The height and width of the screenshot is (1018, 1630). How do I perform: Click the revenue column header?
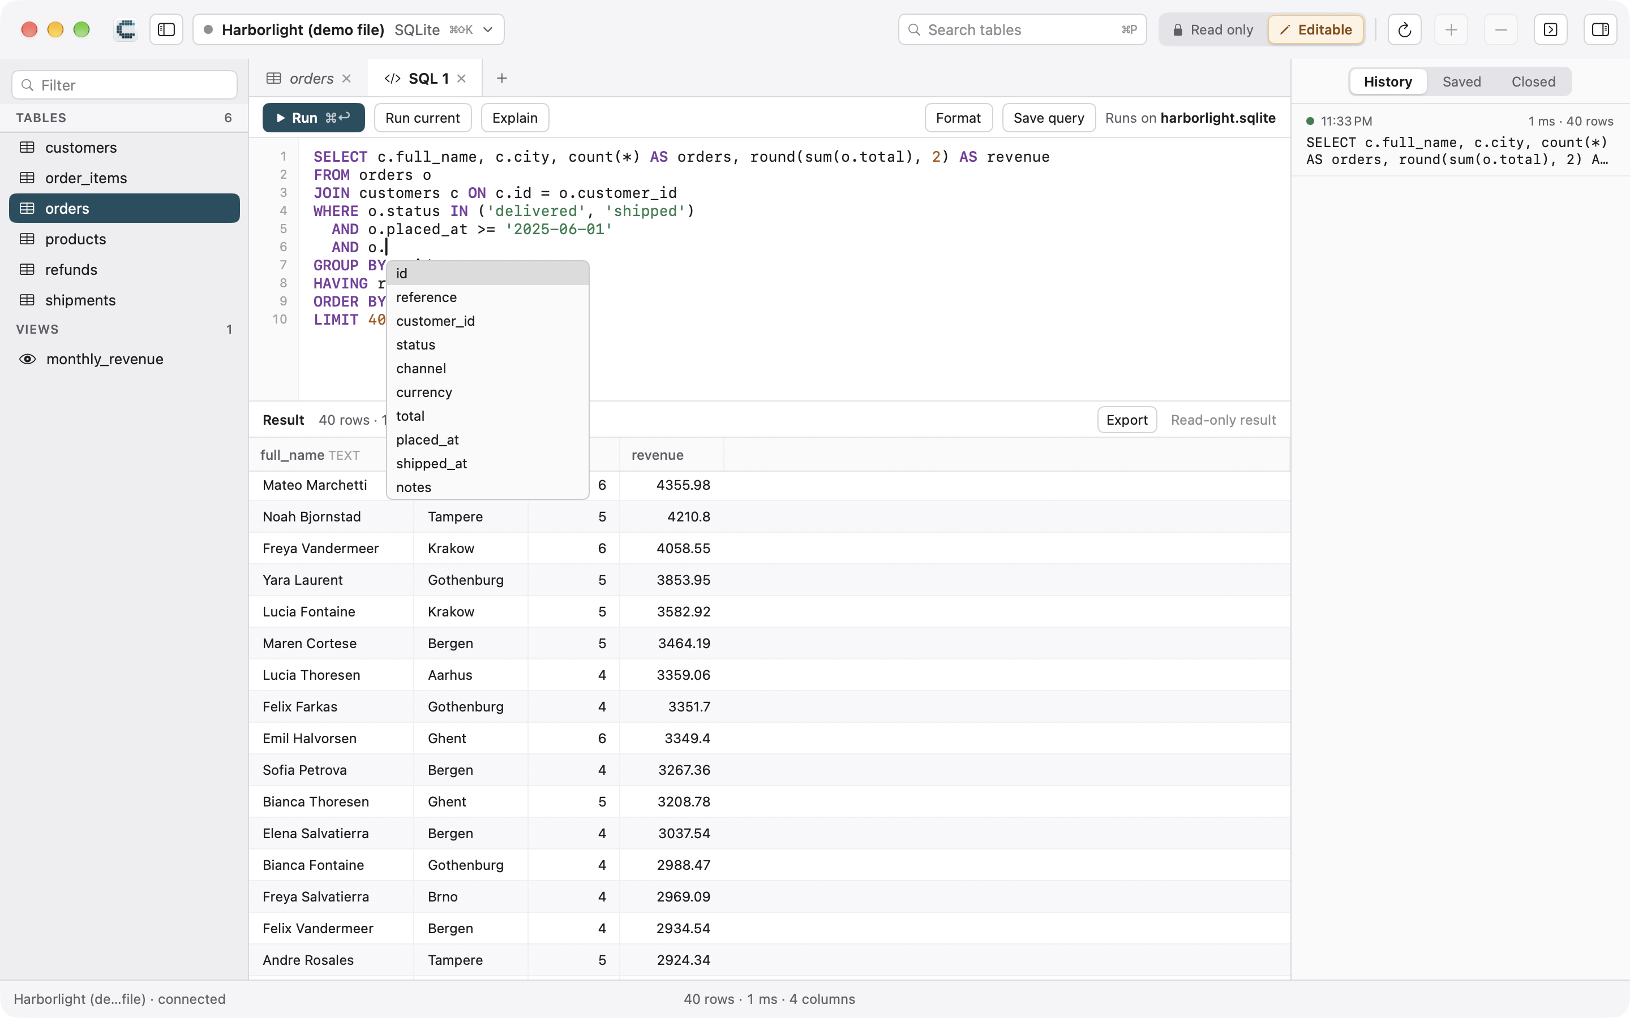[672, 455]
